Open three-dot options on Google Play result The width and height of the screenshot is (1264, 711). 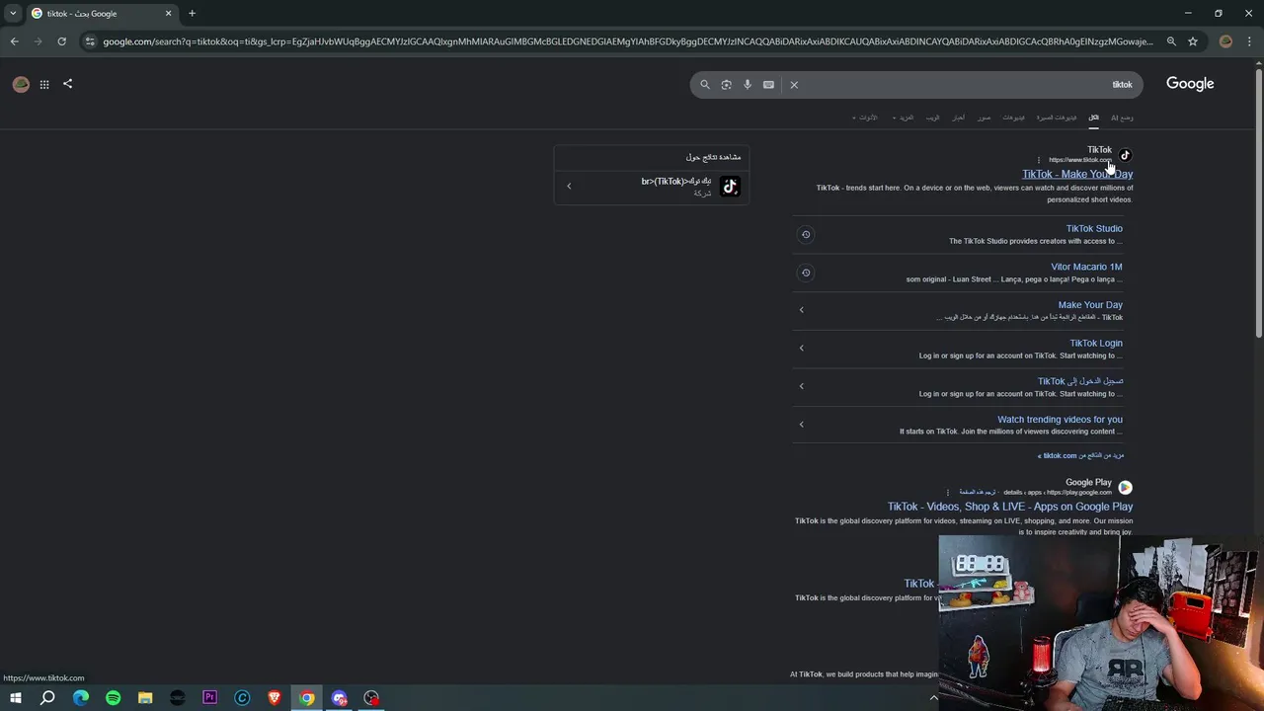(x=948, y=492)
